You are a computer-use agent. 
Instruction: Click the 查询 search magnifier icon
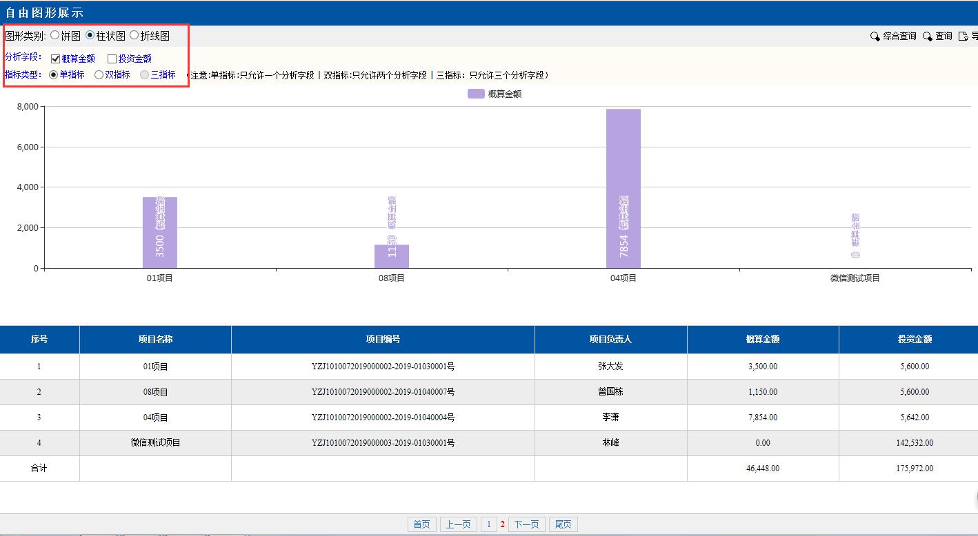928,37
